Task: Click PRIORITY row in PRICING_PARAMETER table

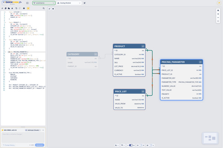Action: (181, 94)
